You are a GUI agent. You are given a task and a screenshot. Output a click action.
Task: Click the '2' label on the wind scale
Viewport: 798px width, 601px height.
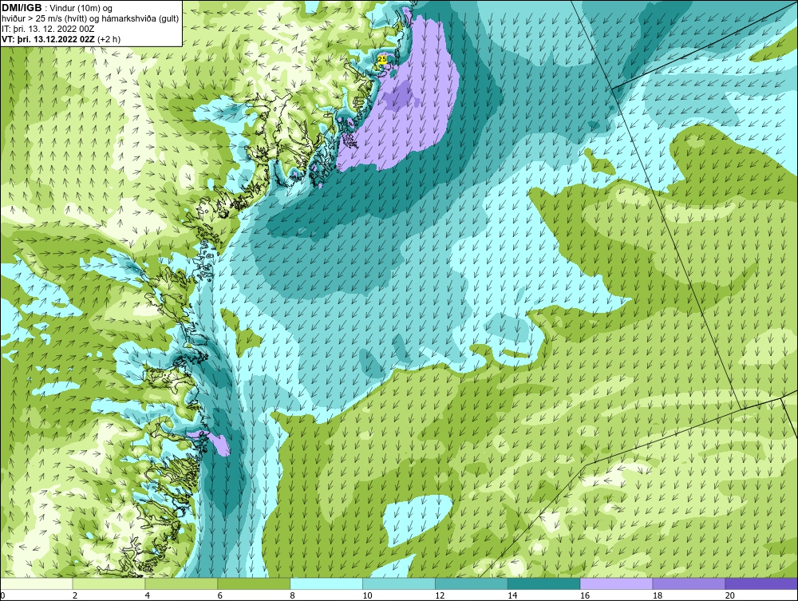point(75,595)
